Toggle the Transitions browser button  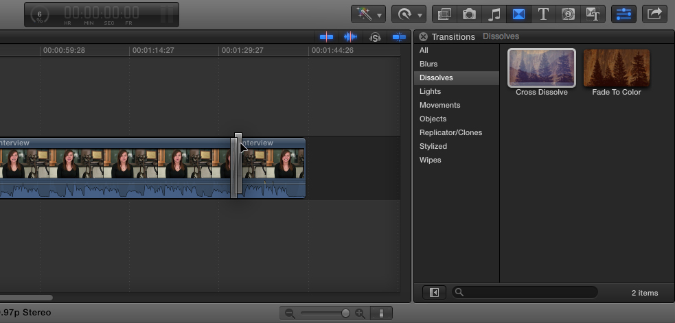coord(518,14)
